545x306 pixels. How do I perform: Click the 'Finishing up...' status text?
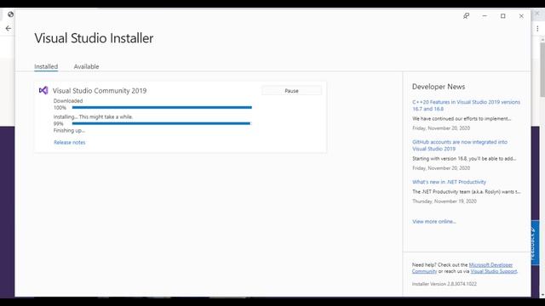(69, 130)
